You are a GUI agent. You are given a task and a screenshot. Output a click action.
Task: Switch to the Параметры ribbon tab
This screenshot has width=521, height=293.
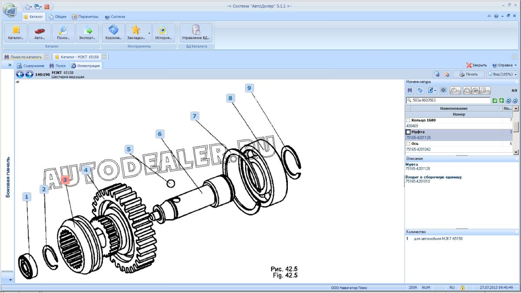tap(86, 17)
